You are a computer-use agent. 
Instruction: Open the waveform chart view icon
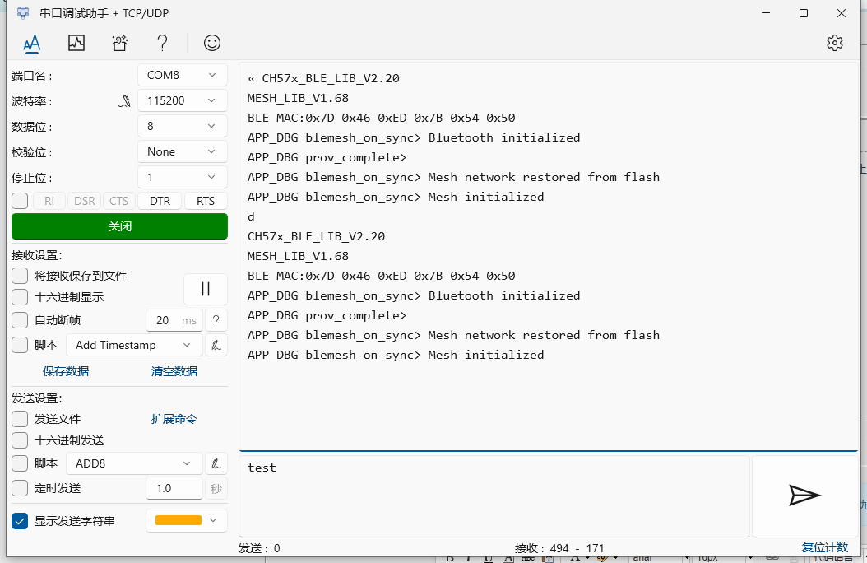(x=76, y=43)
